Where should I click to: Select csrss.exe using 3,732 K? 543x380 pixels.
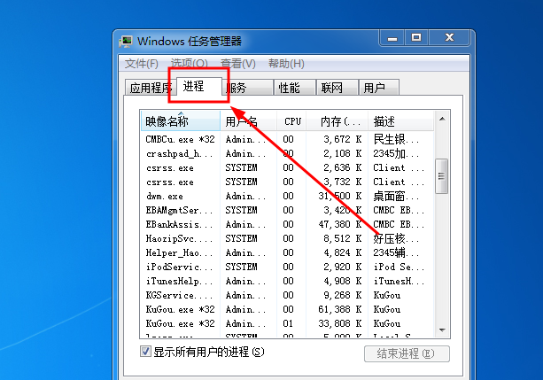coord(287,182)
